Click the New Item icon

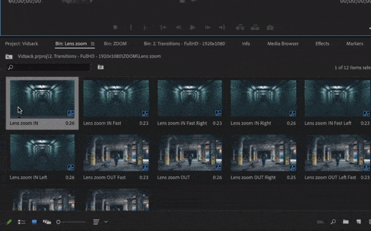point(359,222)
